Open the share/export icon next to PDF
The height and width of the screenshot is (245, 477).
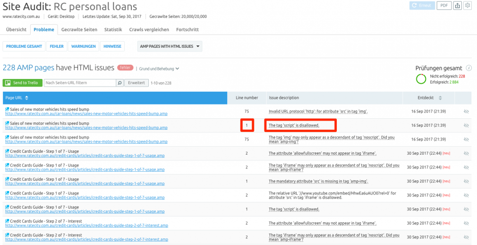click(x=458, y=6)
